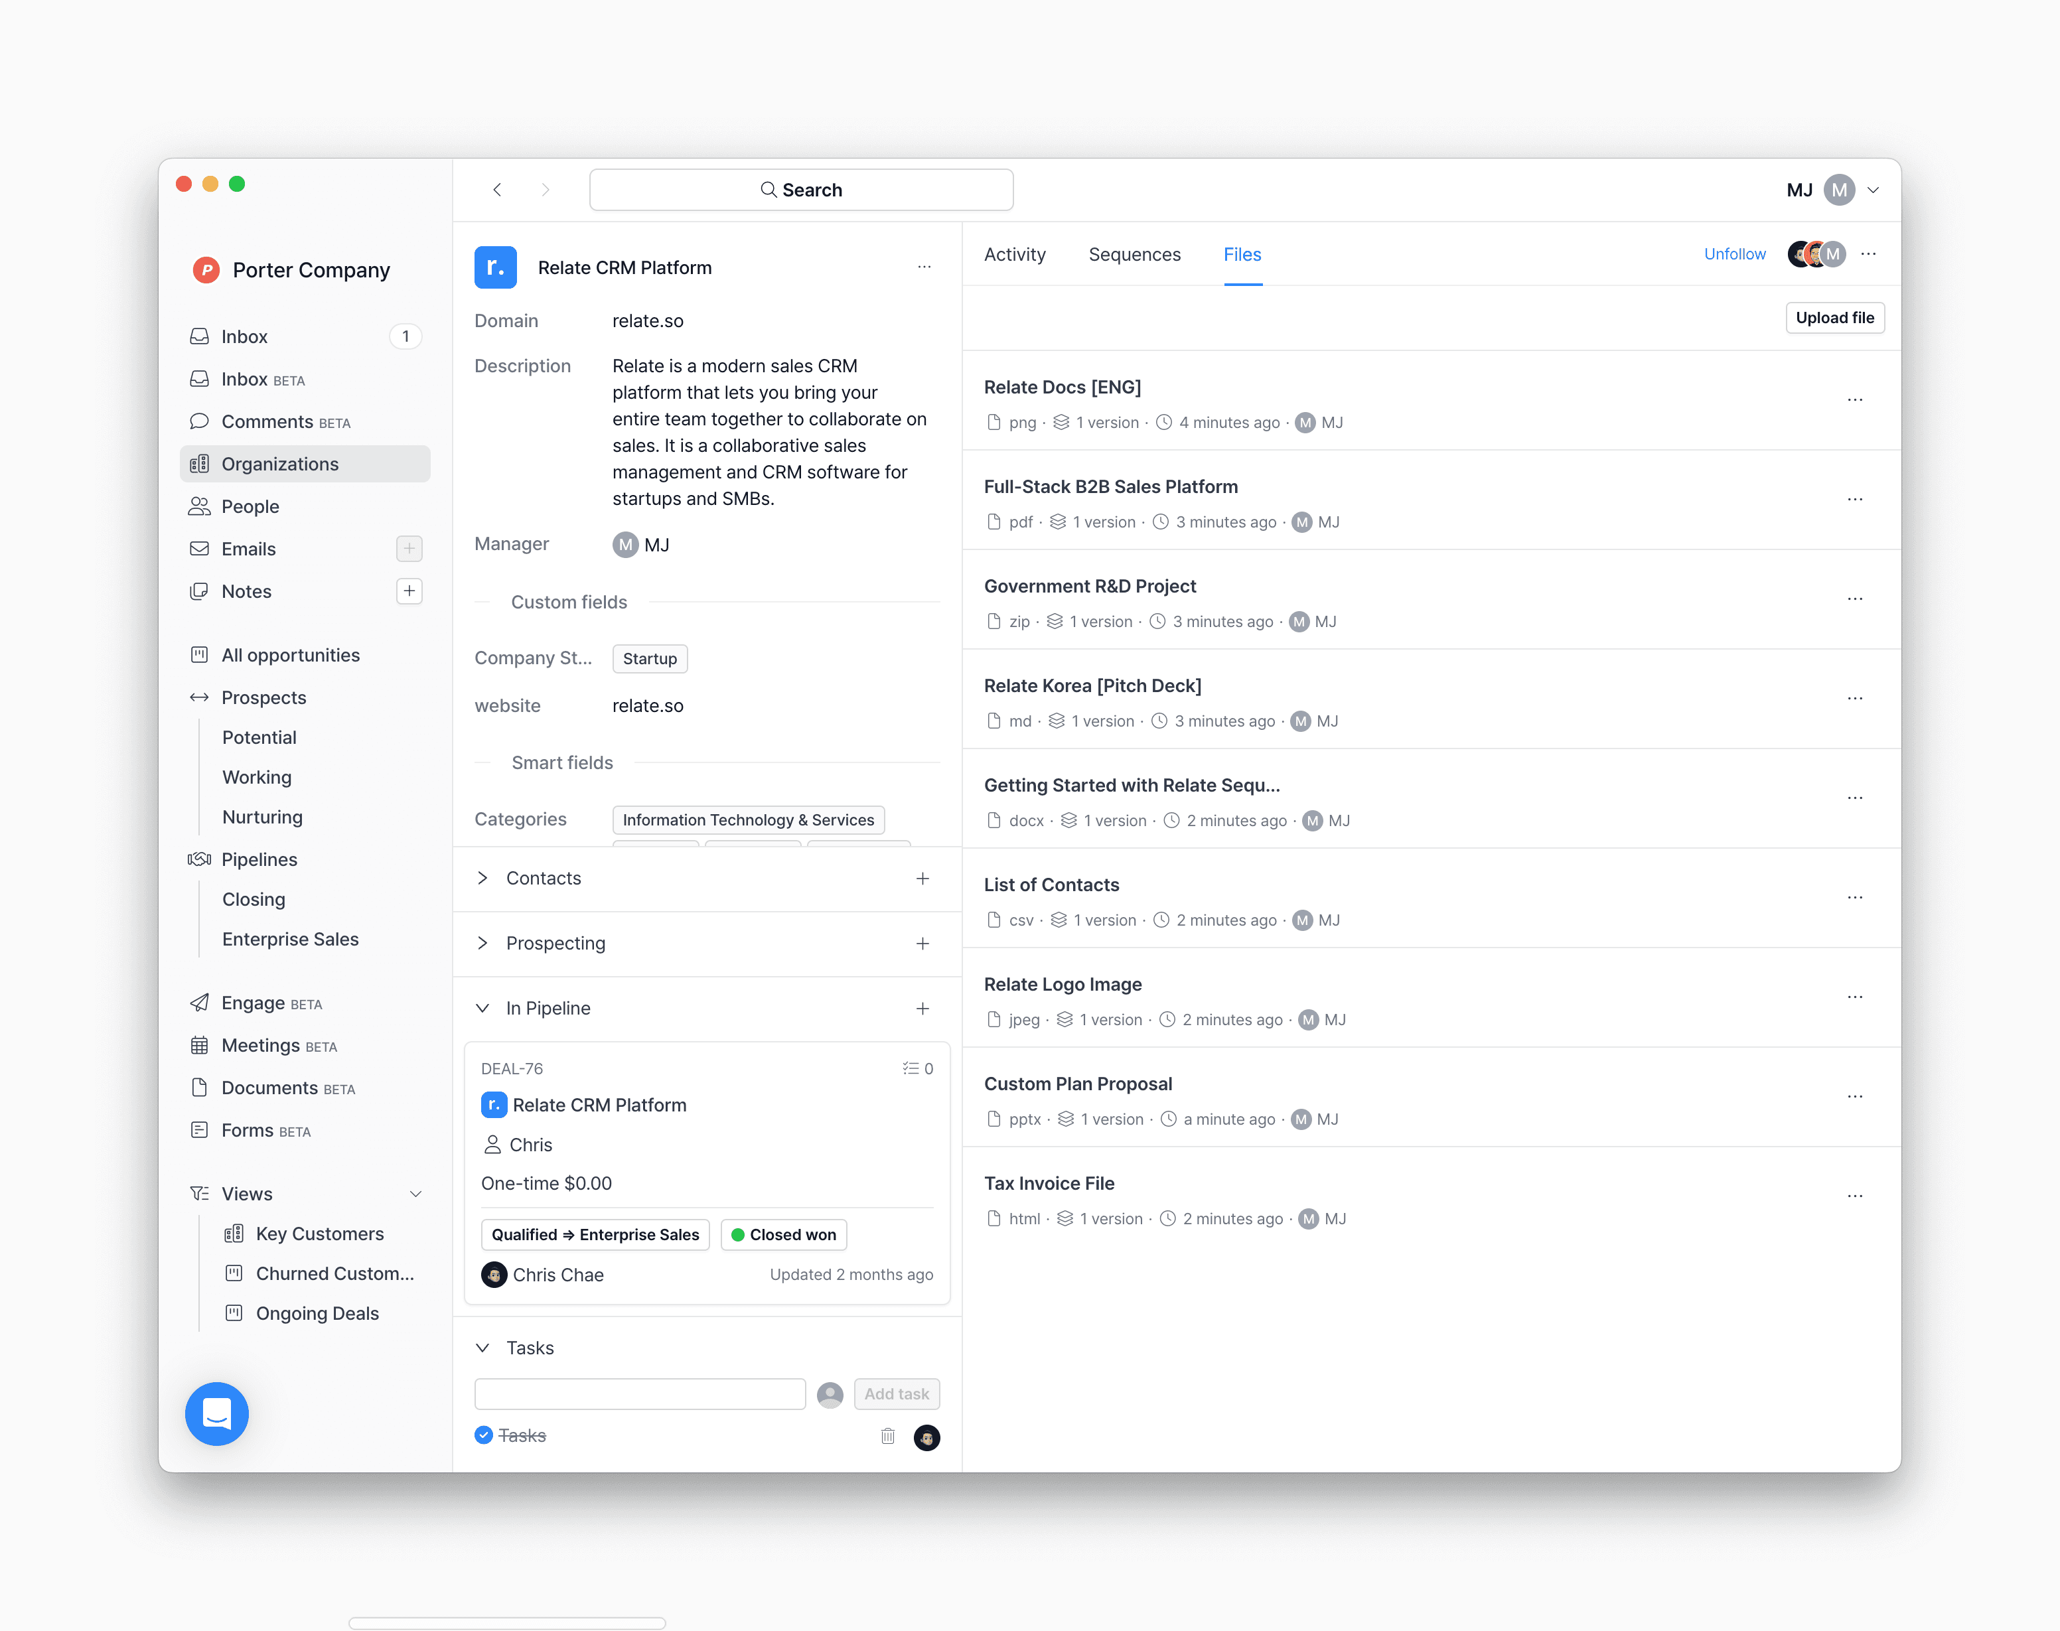Add a new contact with the plus icon
The width and height of the screenshot is (2060, 1631).
[x=922, y=879]
